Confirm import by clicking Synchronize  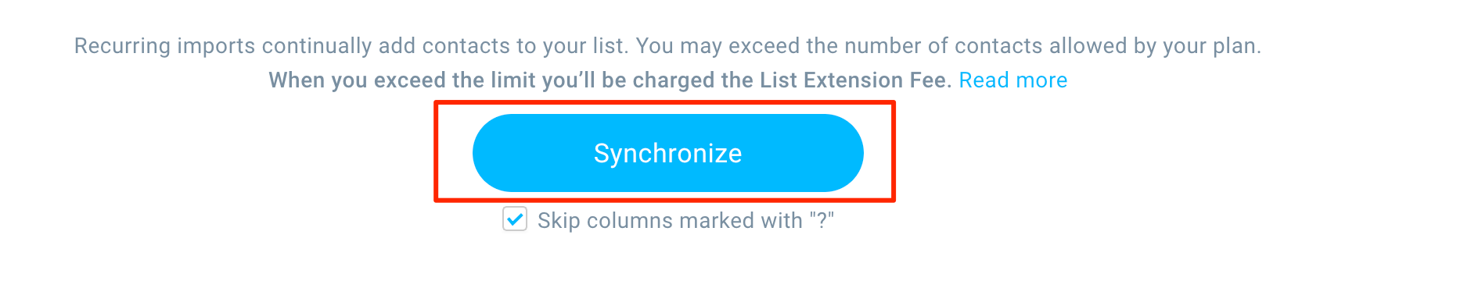coord(667,153)
